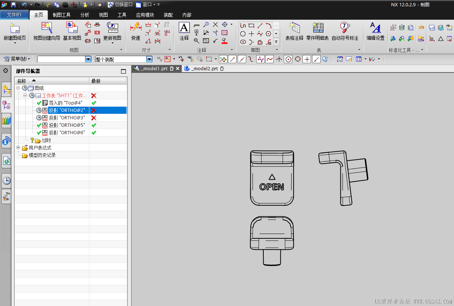
Task: Expand the 用户表达式 tree node
Action: (18, 148)
